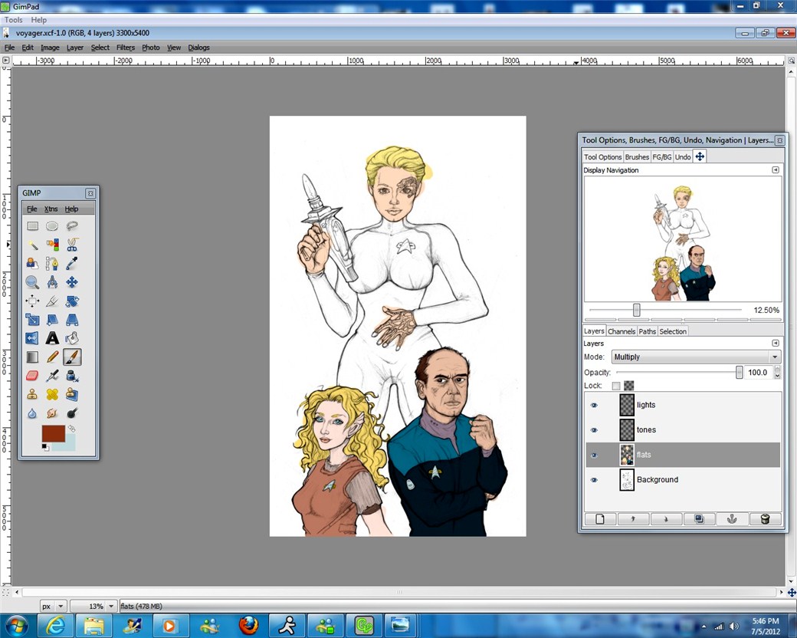The height and width of the screenshot is (638, 797).
Task: Select the Heal bandage tool
Action: tap(52, 394)
